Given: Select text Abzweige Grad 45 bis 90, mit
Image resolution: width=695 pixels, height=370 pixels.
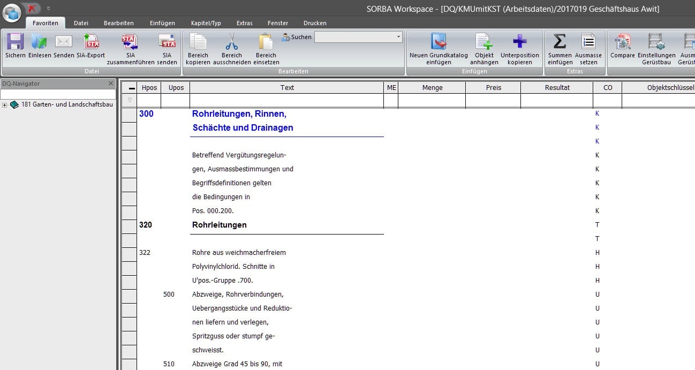Looking at the screenshot, I should click(x=237, y=364).
